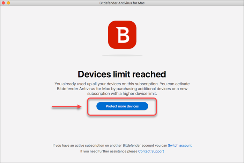Click the Devices limit reached heading

tap(122, 74)
